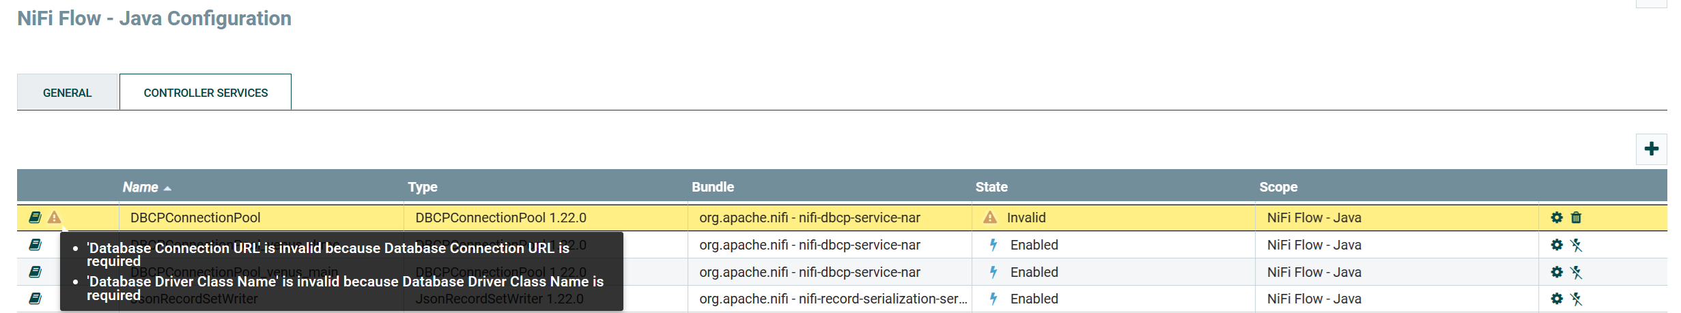Click the warning icon beside the DBCPConnectionPool book icon
The height and width of the screenshot is (313, 1681).
tap(55, 218)
